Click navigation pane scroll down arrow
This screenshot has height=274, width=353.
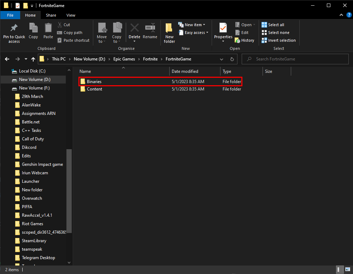(x=69, y=263)
